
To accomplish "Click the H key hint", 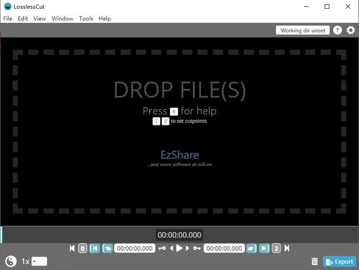I will (174, 112).
